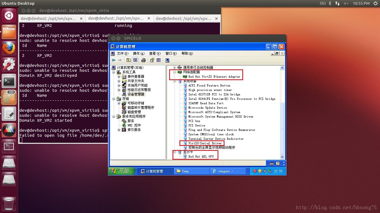Open the 帮助(H) menu
Image resolution: width=380 pixels, height=213 pixels.
tap(187, 54)
